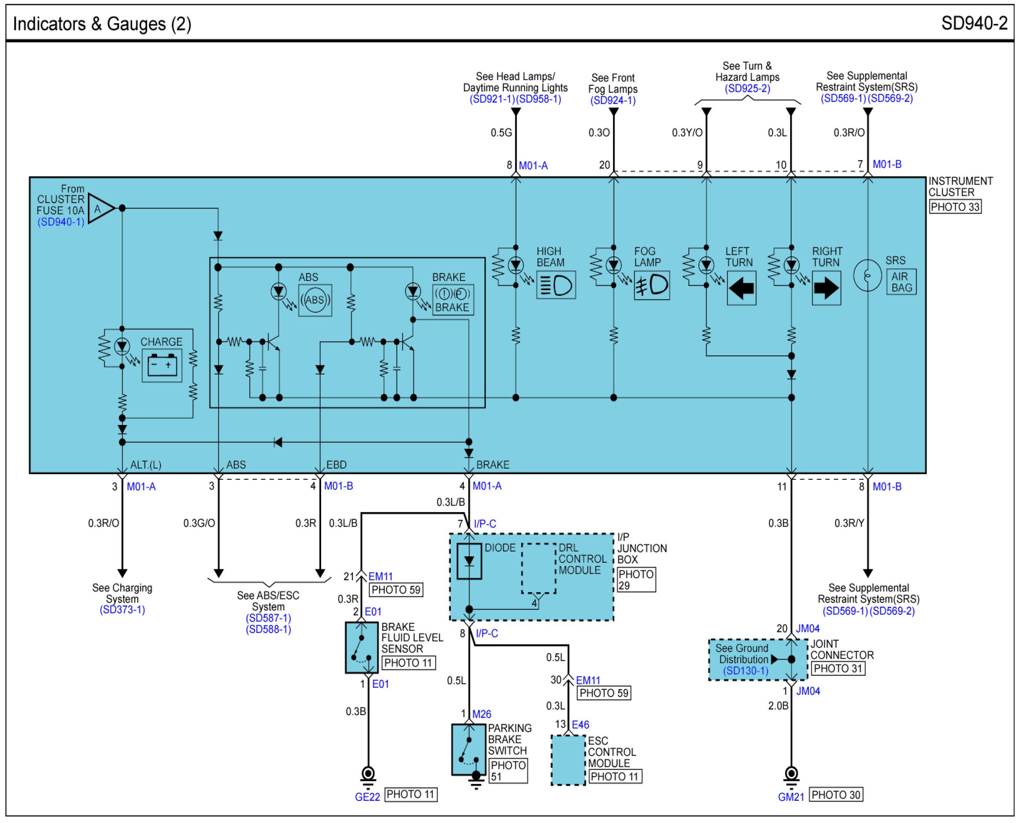Open the SD940-1 cluster fuse link

[60, 222]
